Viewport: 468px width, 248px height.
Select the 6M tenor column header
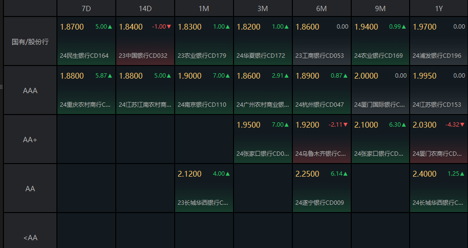(x=322, y=8)
